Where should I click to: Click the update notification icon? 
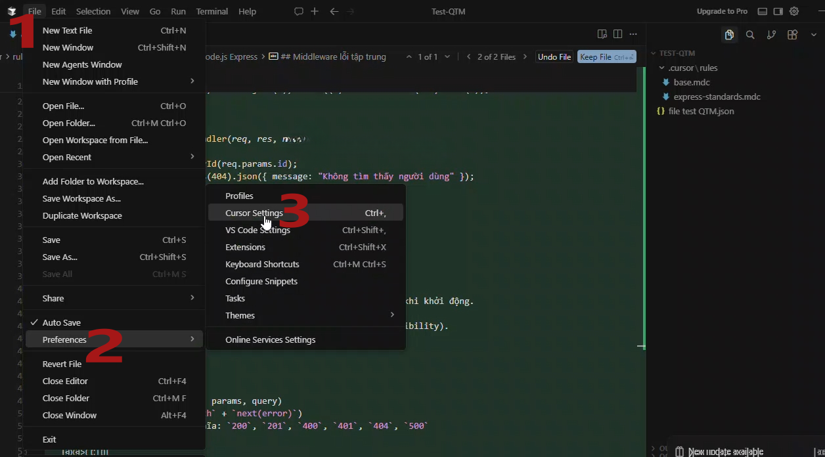point(680,452)
